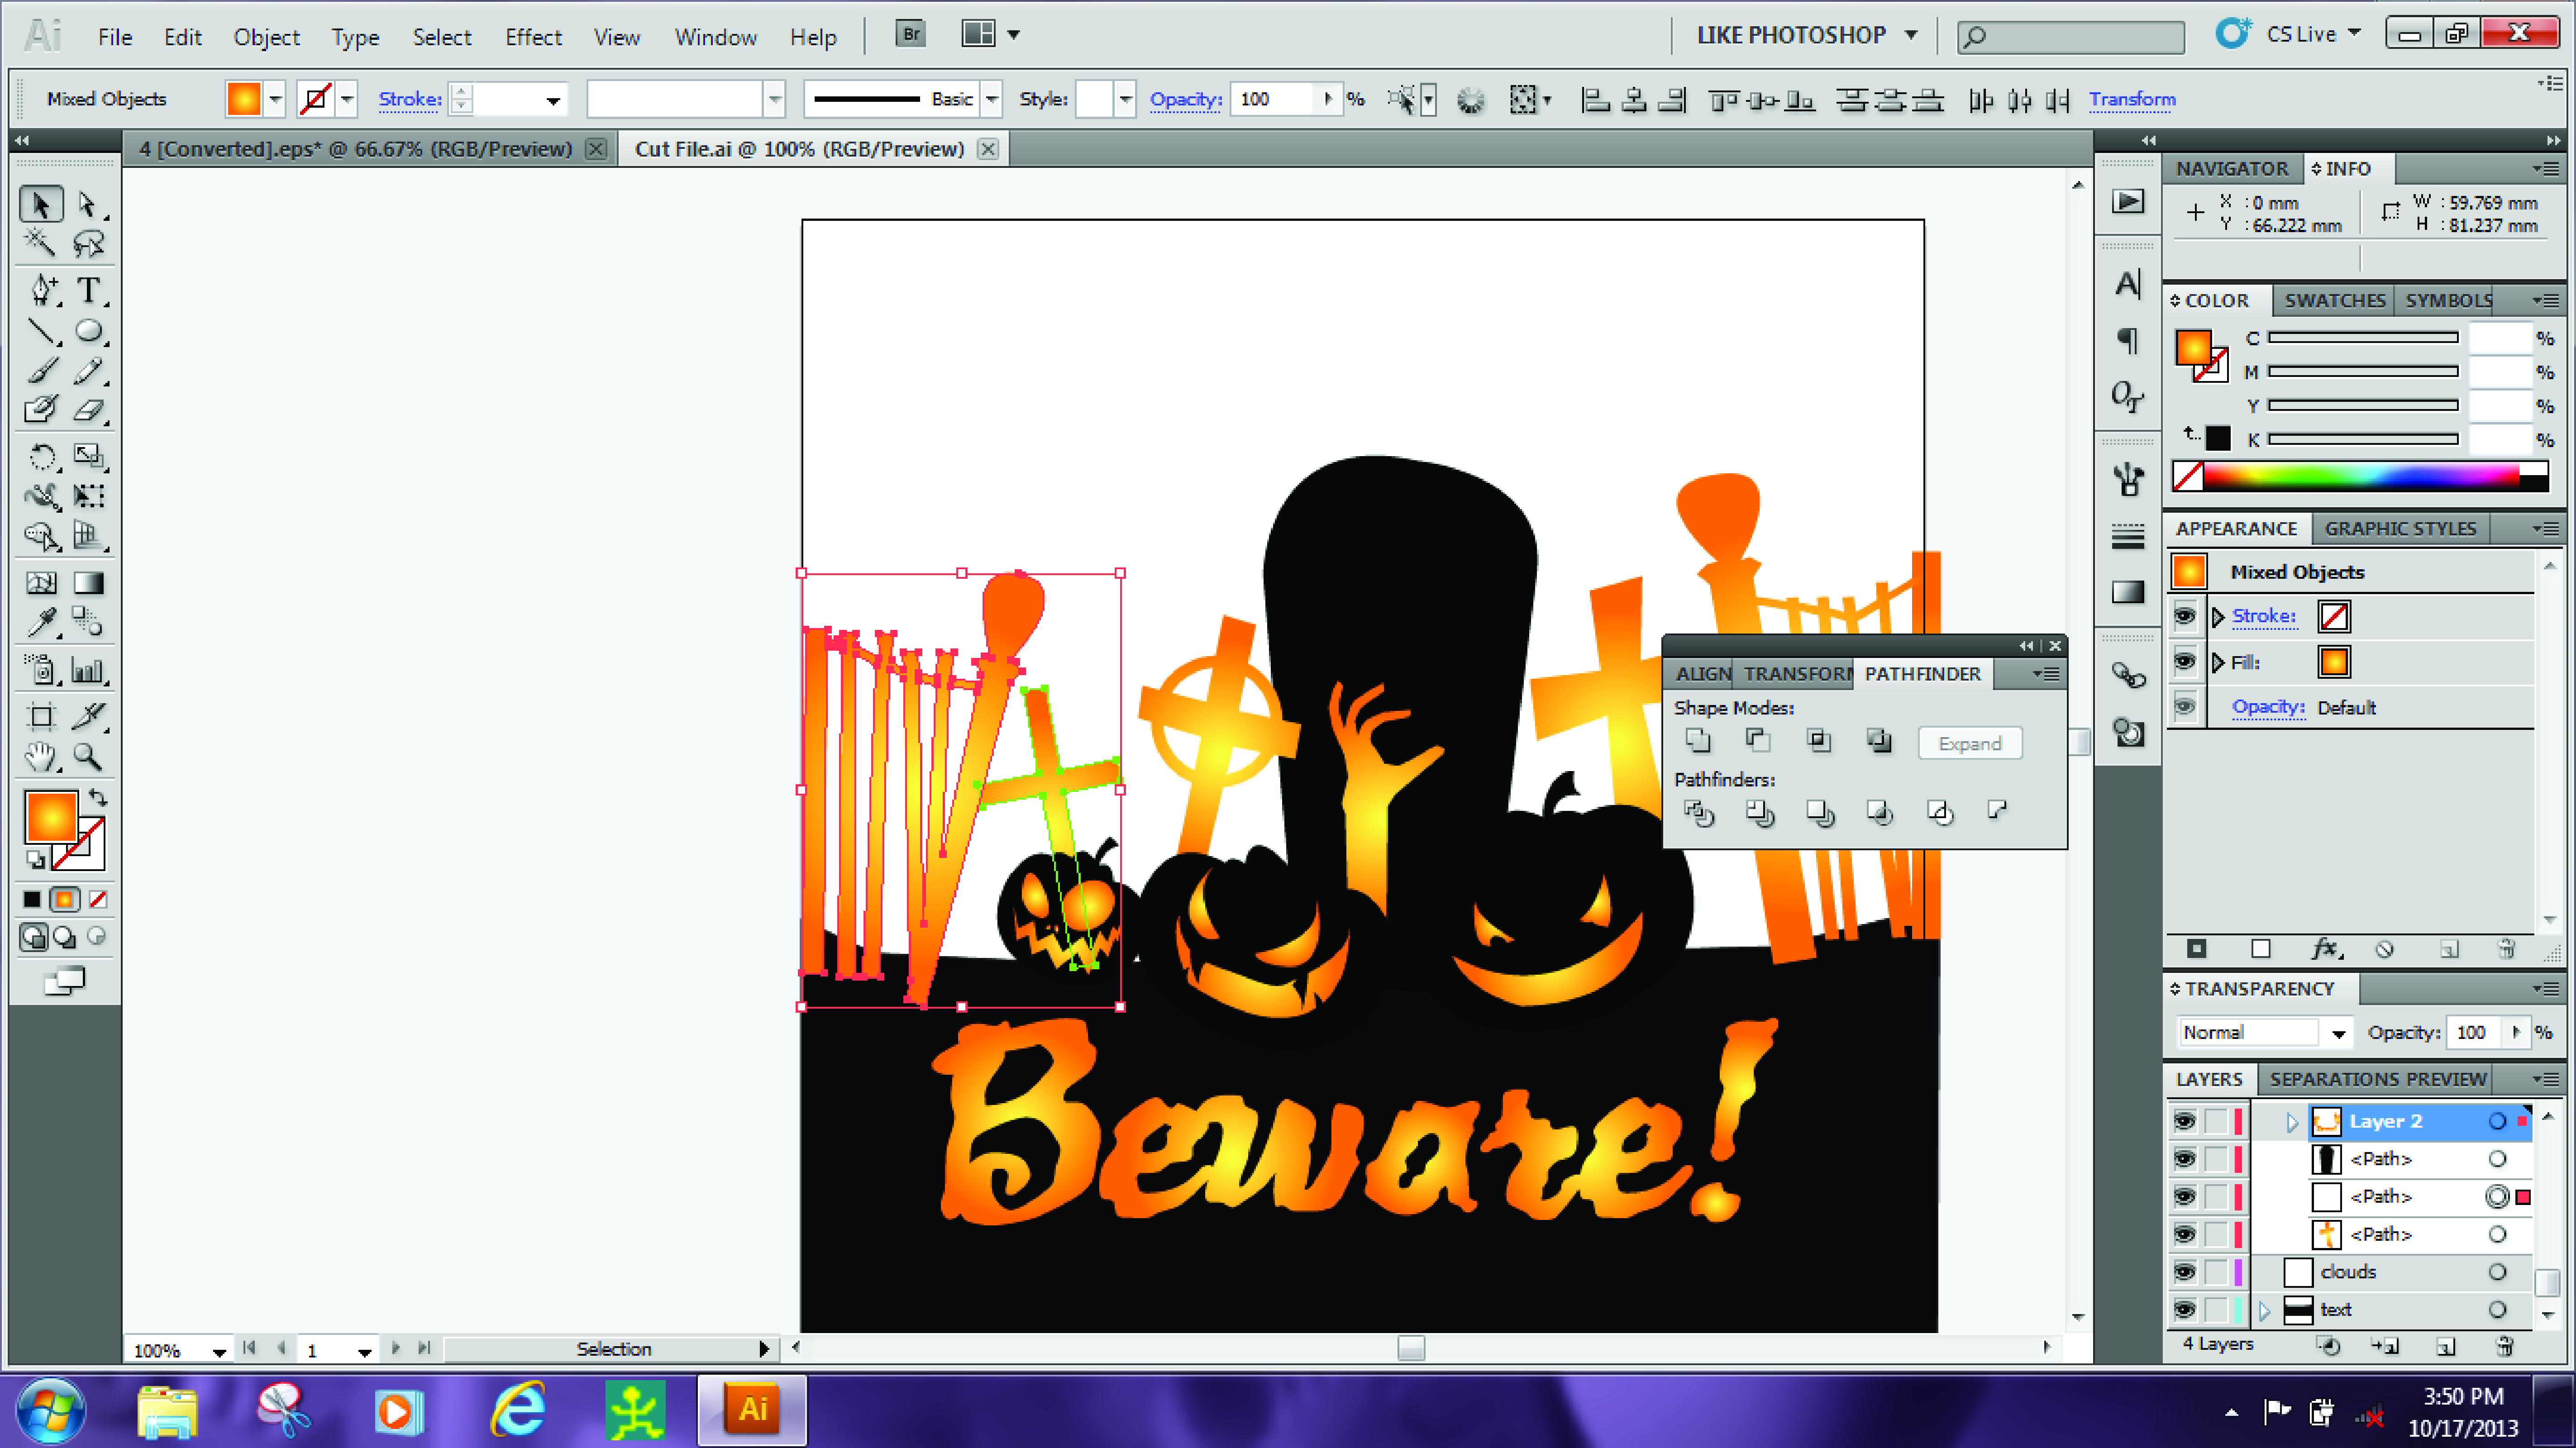Switch to the Swatches tab
This screenshot has width=2576, height=1448.
(2334, 300)
